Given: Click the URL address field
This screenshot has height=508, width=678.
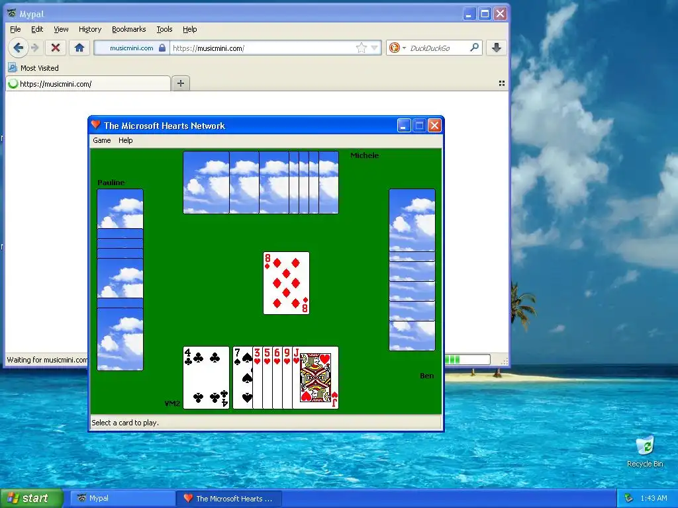Looking at the screenshot, I should point(262,48).
